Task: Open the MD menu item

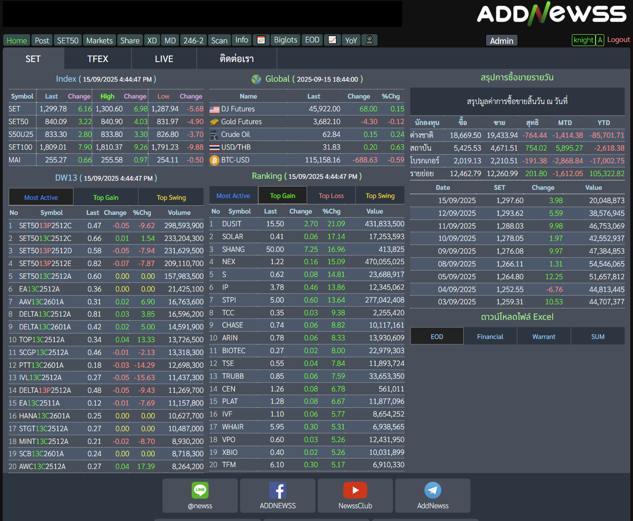Action: pyautogui.click(x=170, y=40)
